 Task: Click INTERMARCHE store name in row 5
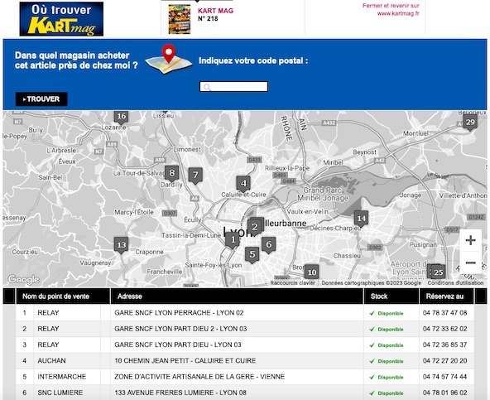coord(62,377)
